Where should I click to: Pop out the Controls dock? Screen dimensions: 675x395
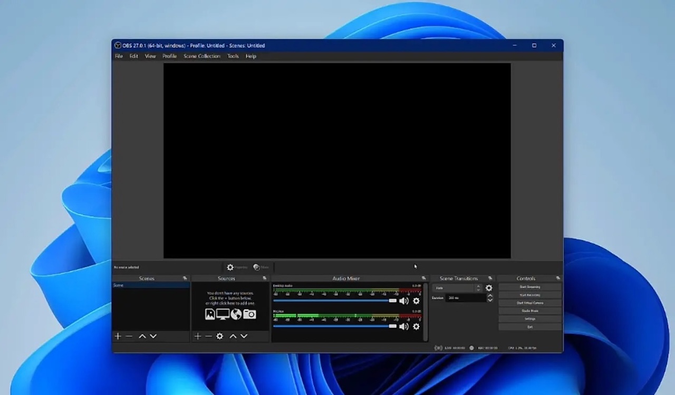[558, 278]
